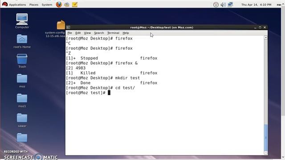Click the terminal window menu icon in title bar
The height and width of the screenshot is (160, 285).
point(68,28)
